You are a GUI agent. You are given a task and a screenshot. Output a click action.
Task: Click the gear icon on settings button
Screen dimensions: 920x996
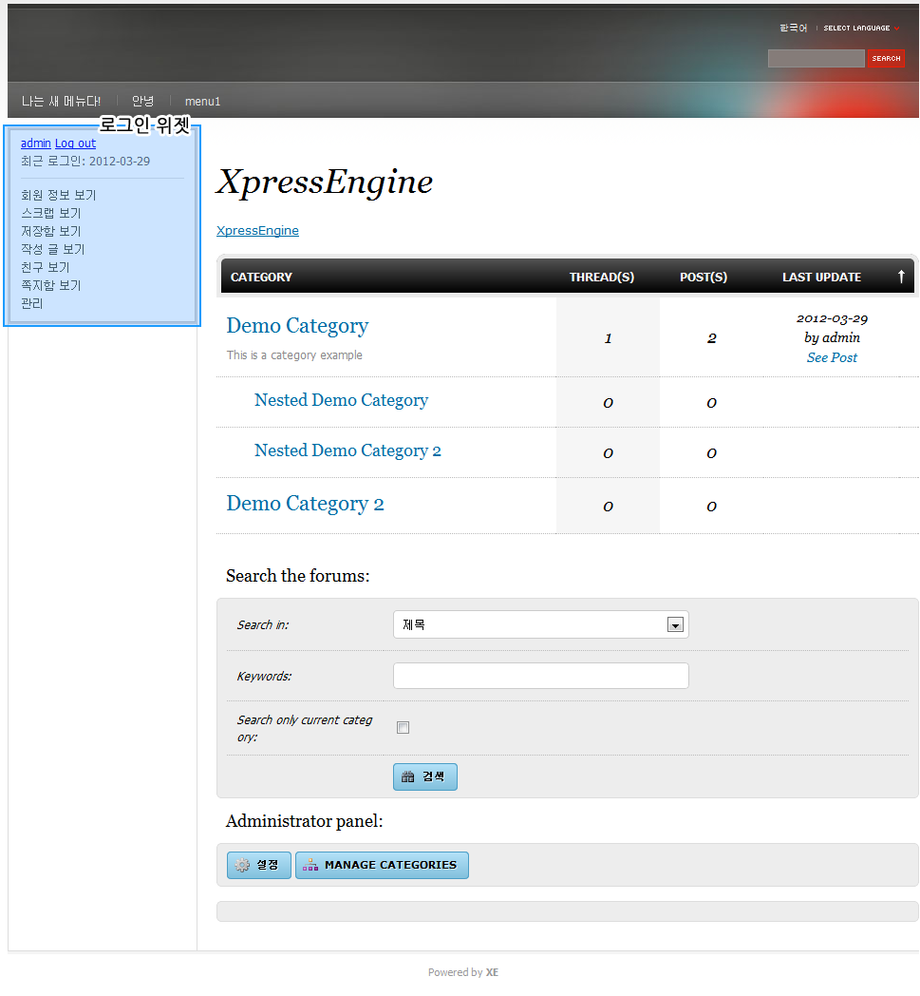tap(242, 865)
